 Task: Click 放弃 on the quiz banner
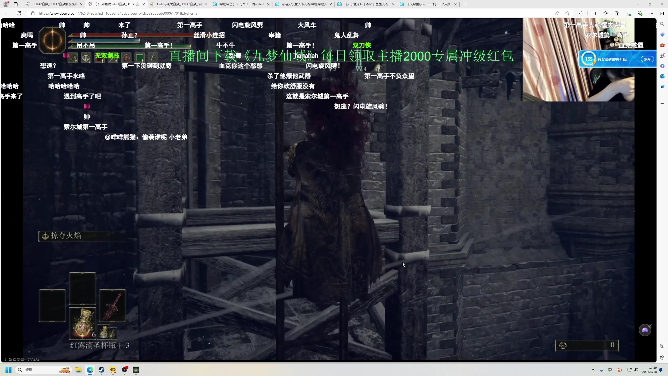[647, 59]
